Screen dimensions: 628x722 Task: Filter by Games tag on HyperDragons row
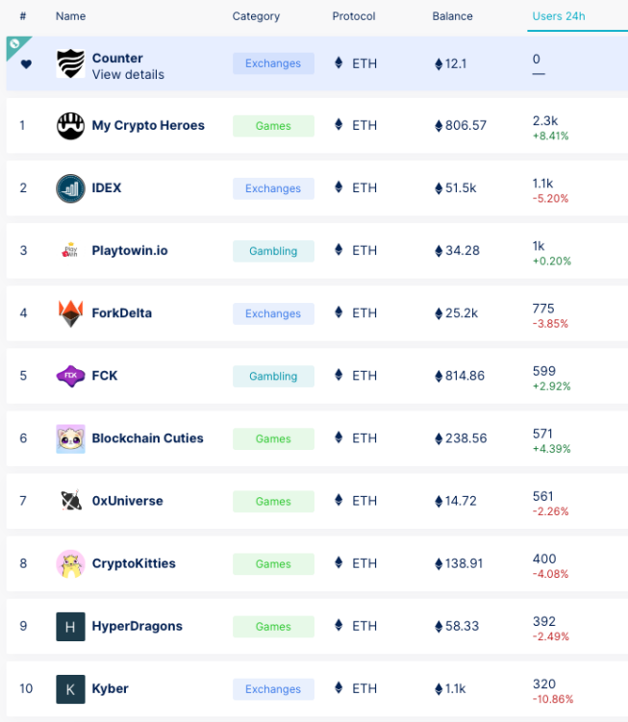[273, 627]
